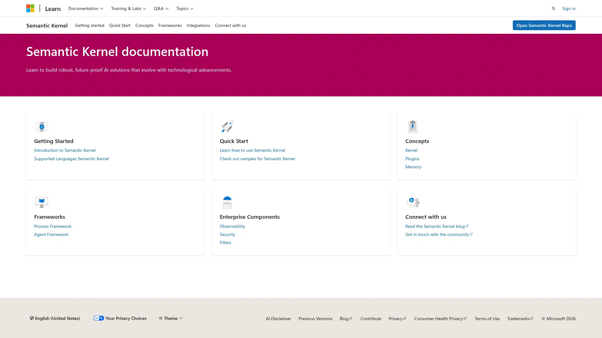Open Introduction to Semantic Kernel link

[x=65, y=150]
